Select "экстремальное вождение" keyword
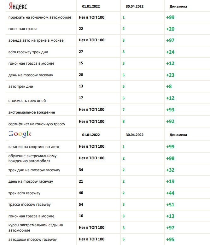The height and width of the screenshot is (248, 210). (32, 112)
